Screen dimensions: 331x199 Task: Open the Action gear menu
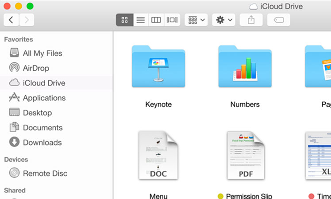(x=224, y=20)
